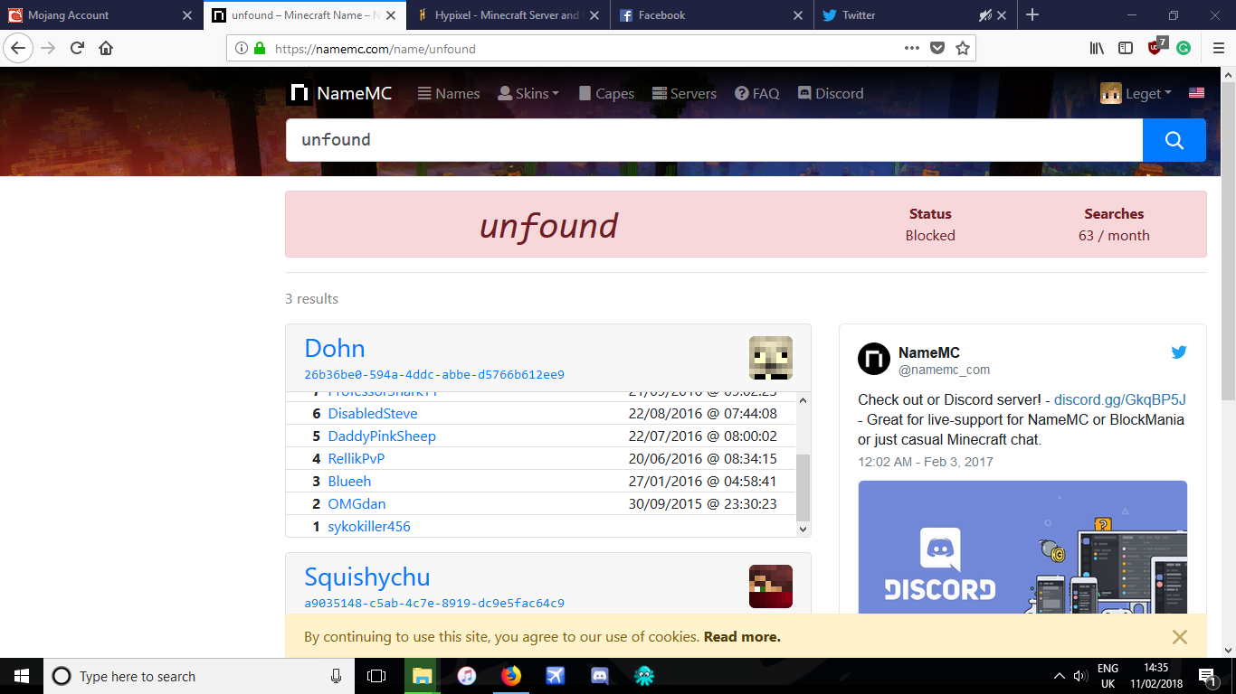Click the site information icon in the address bar
The width and height of the screenshot is (1236, 694).
(x=242, y=49)
